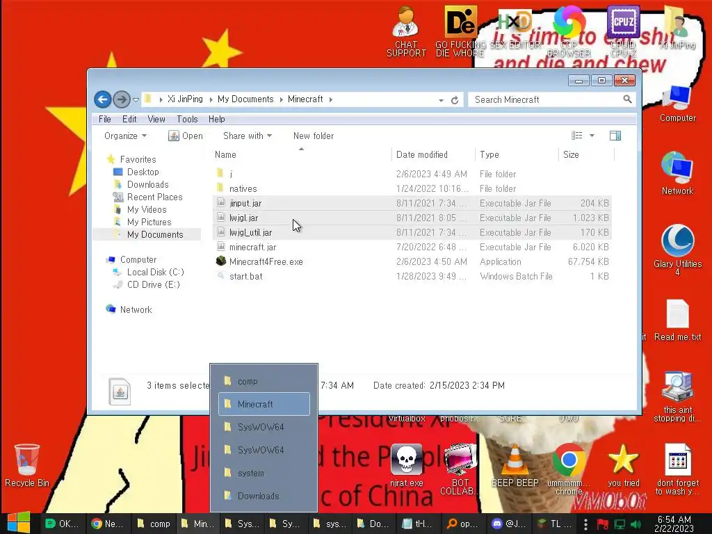Click the Explorer Back arrow button
This screenshot has height=534, width=712.
pyautogui.click(x=103, y=99)
